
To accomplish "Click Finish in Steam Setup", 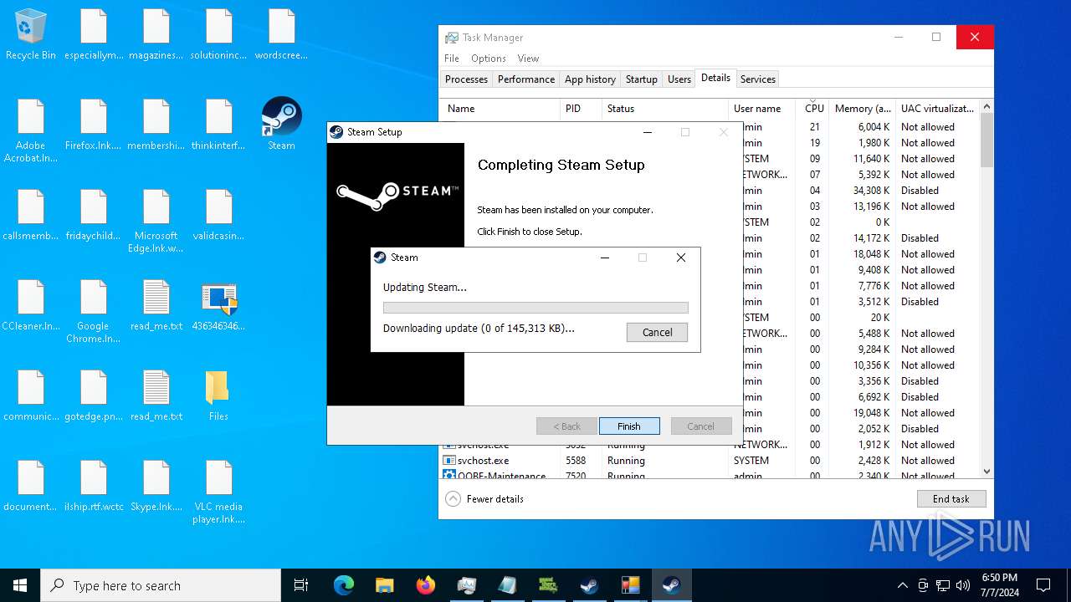I will (x=629, y=426).
